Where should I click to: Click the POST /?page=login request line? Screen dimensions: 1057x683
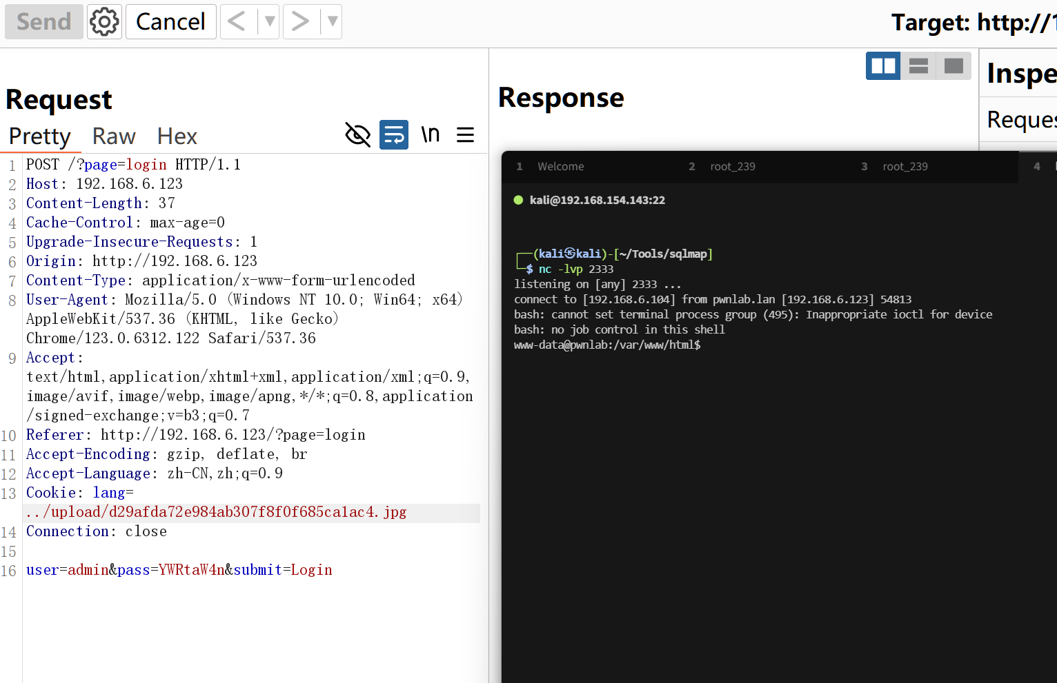click(x=133, y=165)
